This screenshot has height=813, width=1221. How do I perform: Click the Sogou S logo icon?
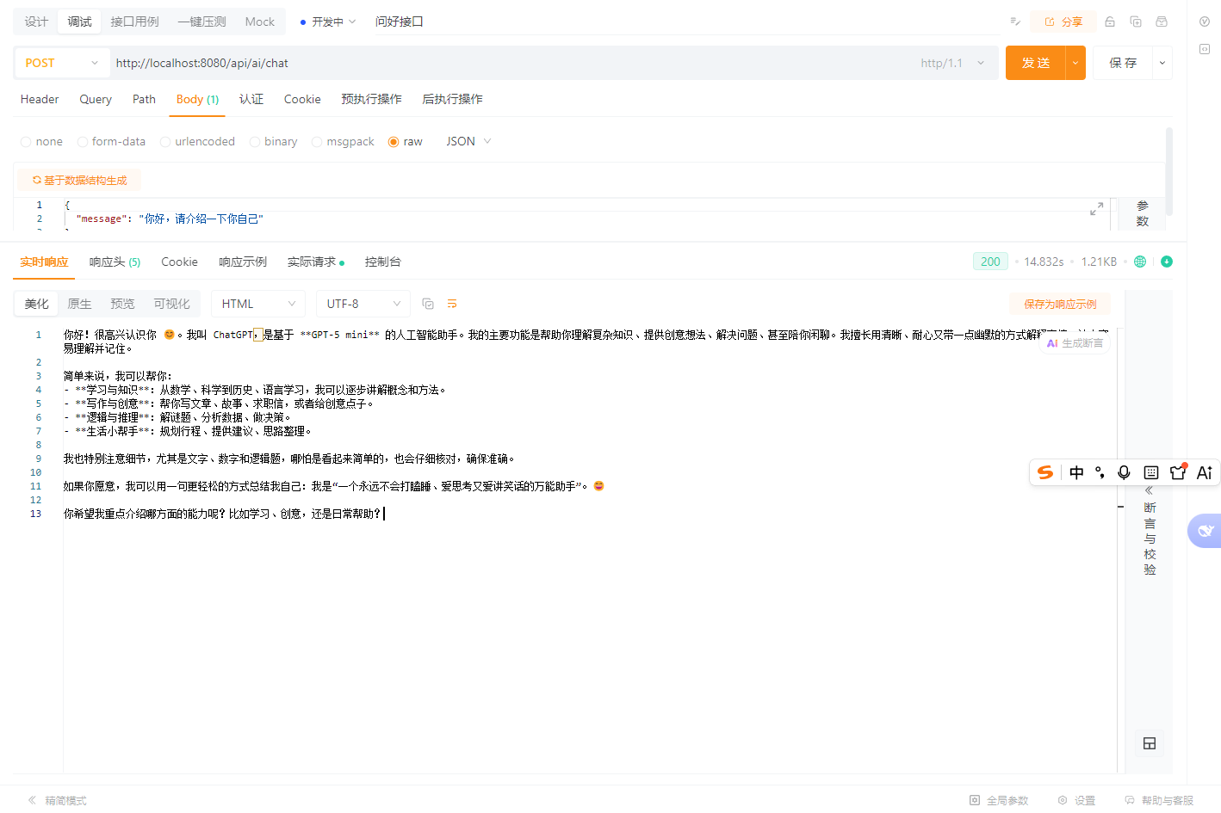(1045, 472)
